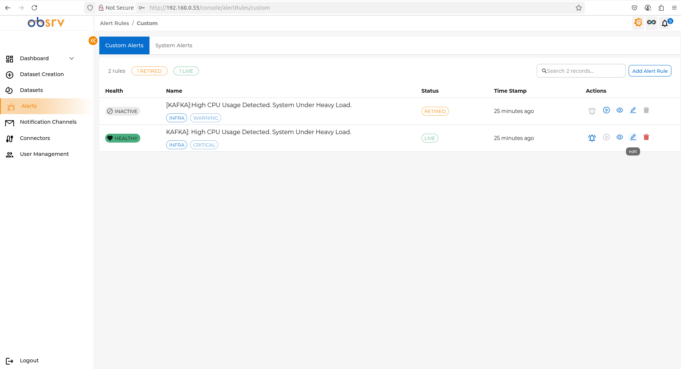Open the Grafana icon in the header

pyautogui.click(x=638, y=23)
